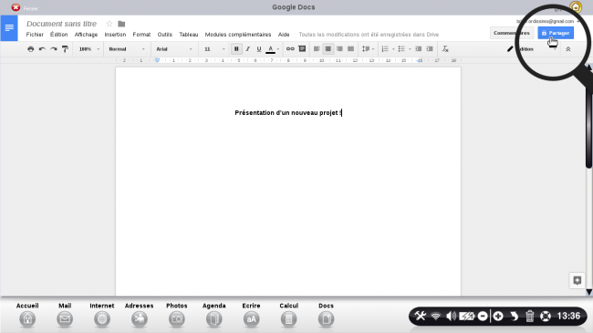This screenshot has width=593, height=333.
Task: Open the Commentaires button
Action: point(512,33)
